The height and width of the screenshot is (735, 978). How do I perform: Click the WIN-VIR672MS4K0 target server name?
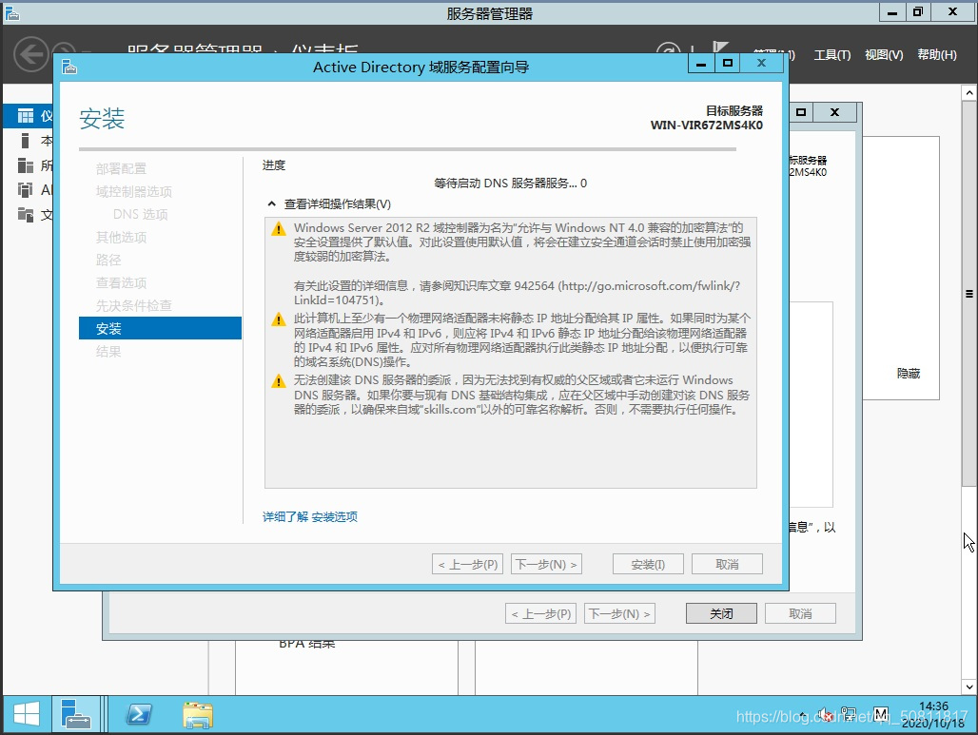[706, 126]
